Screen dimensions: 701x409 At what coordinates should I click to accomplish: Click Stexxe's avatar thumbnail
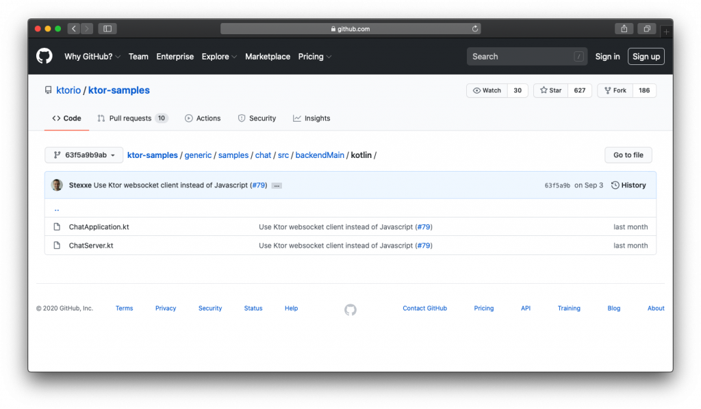tap(57, 185)
